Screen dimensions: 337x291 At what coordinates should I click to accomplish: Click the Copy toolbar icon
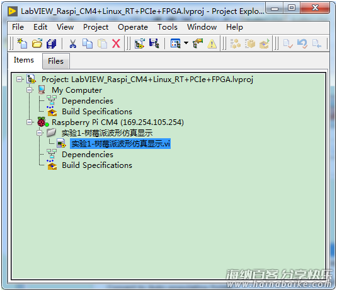coord(88,44)
